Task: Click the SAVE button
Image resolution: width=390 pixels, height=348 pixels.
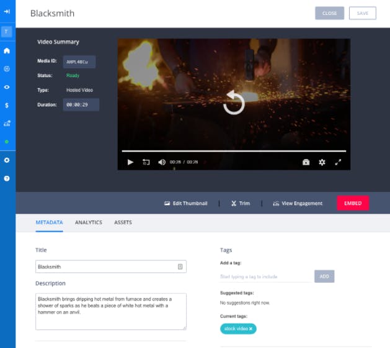Action: [363, 13]
